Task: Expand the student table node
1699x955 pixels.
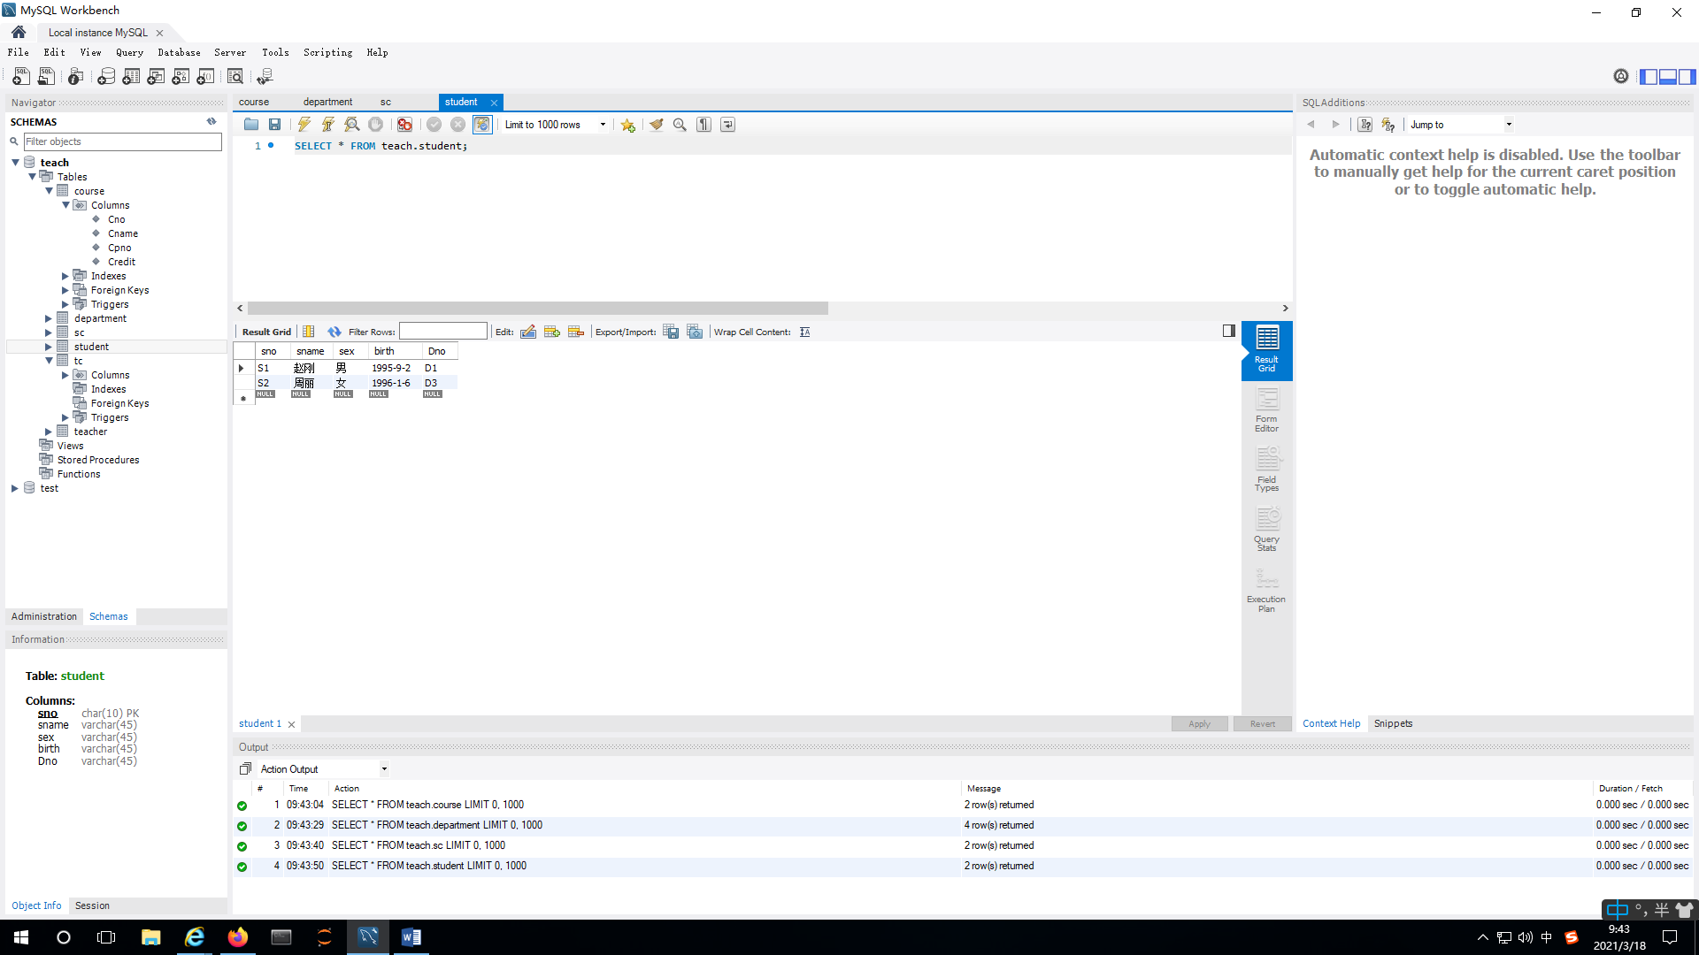Action: 49,347
